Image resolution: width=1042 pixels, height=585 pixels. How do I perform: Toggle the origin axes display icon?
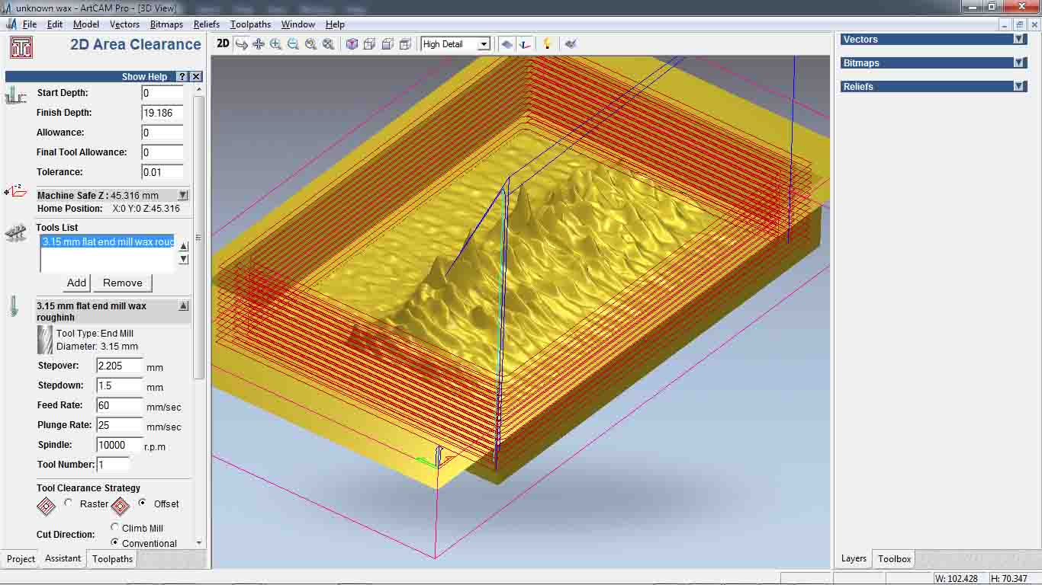524,44
